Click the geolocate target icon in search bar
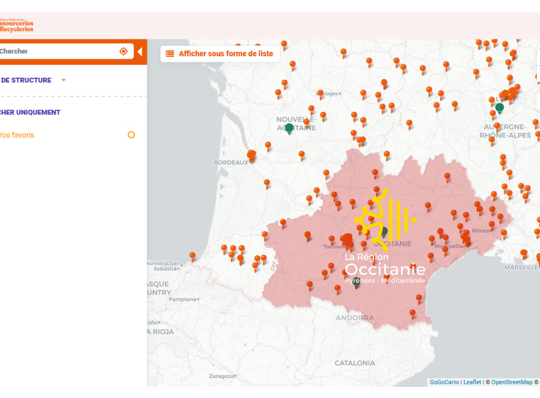Screen dimensions: 540x398 coord(123,51)
